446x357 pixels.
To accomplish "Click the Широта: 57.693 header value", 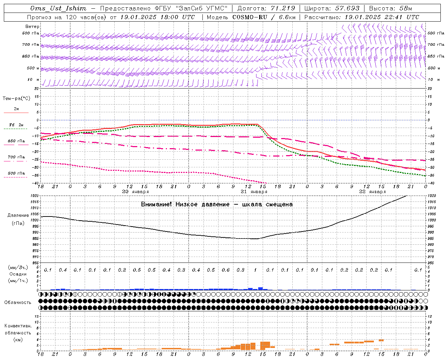I will (332, 8).
